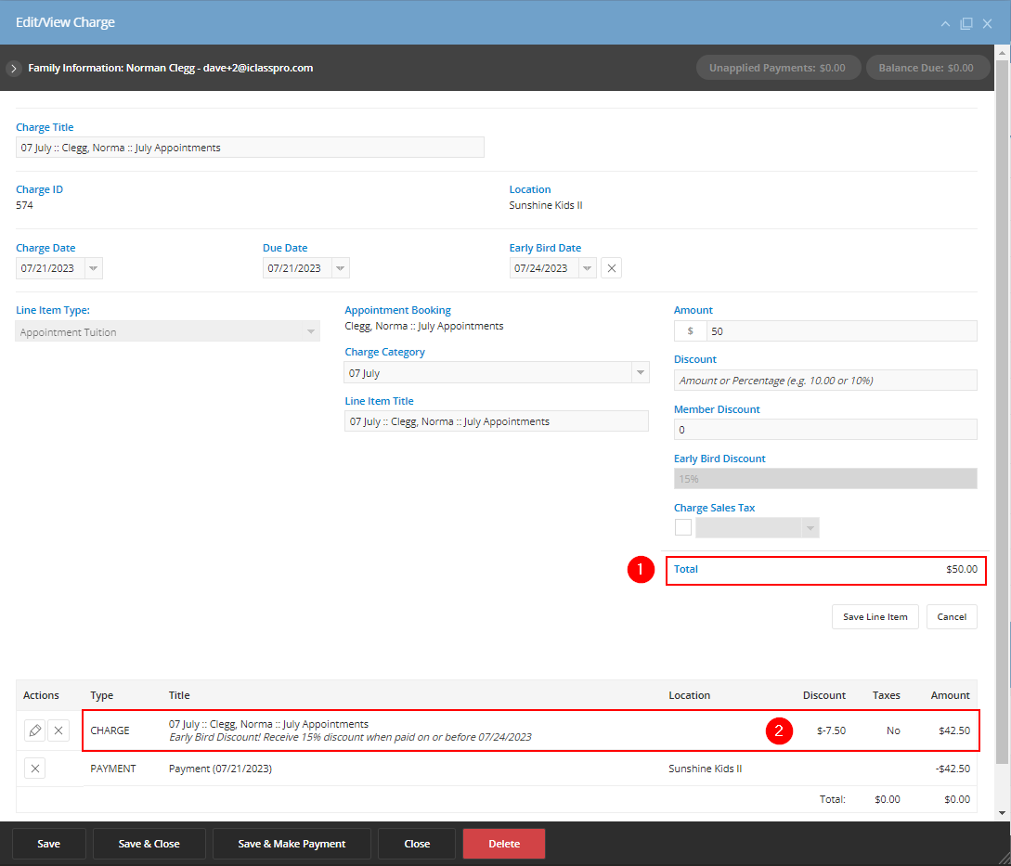
Task: Open the Charge Date calendar dropdown
Action: click(94, 267)
